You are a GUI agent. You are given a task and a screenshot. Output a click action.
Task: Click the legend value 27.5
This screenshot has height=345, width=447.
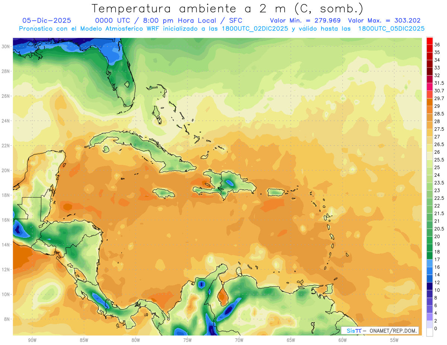[439, 129]
